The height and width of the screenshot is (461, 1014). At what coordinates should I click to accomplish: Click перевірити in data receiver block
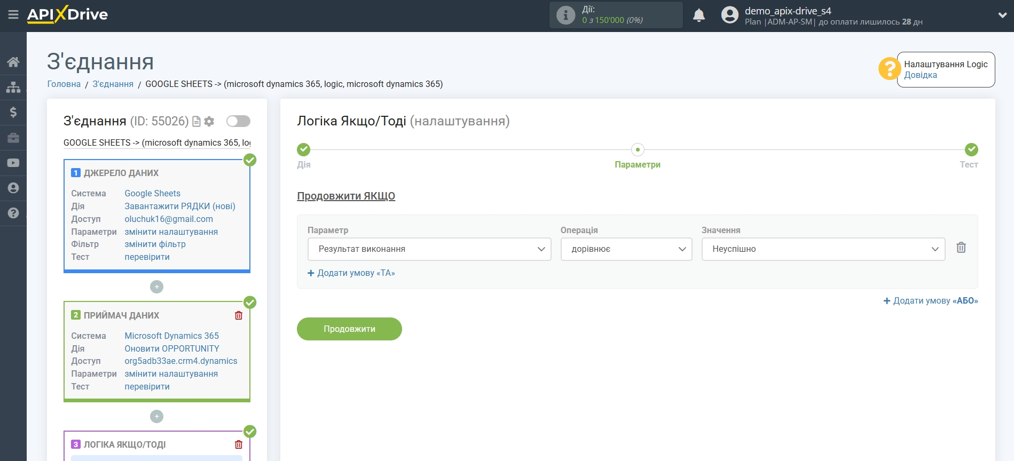(147, 387)
